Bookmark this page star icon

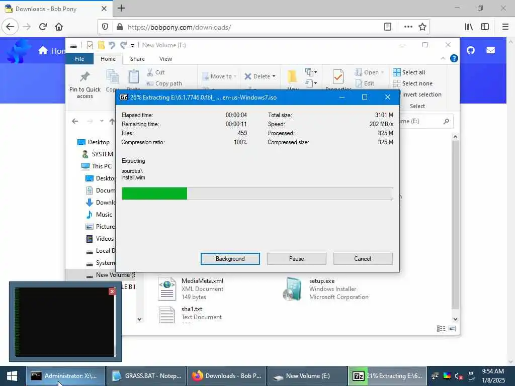(x=422, y=27)
